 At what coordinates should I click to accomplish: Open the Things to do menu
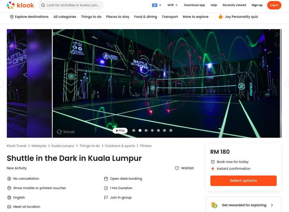point(91,17)
